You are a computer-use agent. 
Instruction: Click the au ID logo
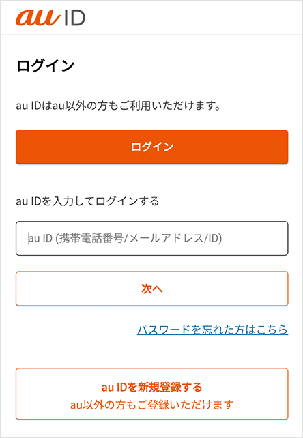pos(50,18)
